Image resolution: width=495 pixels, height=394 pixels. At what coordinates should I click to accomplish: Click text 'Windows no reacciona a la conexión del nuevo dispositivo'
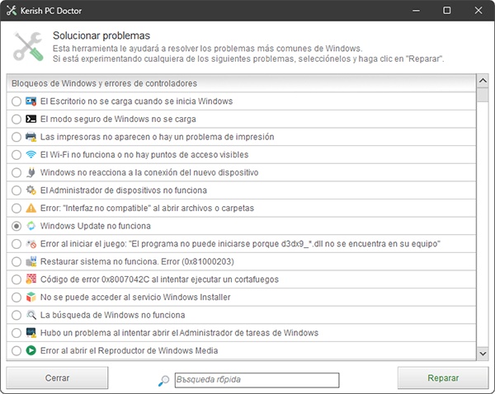click(x=149, y=172)
